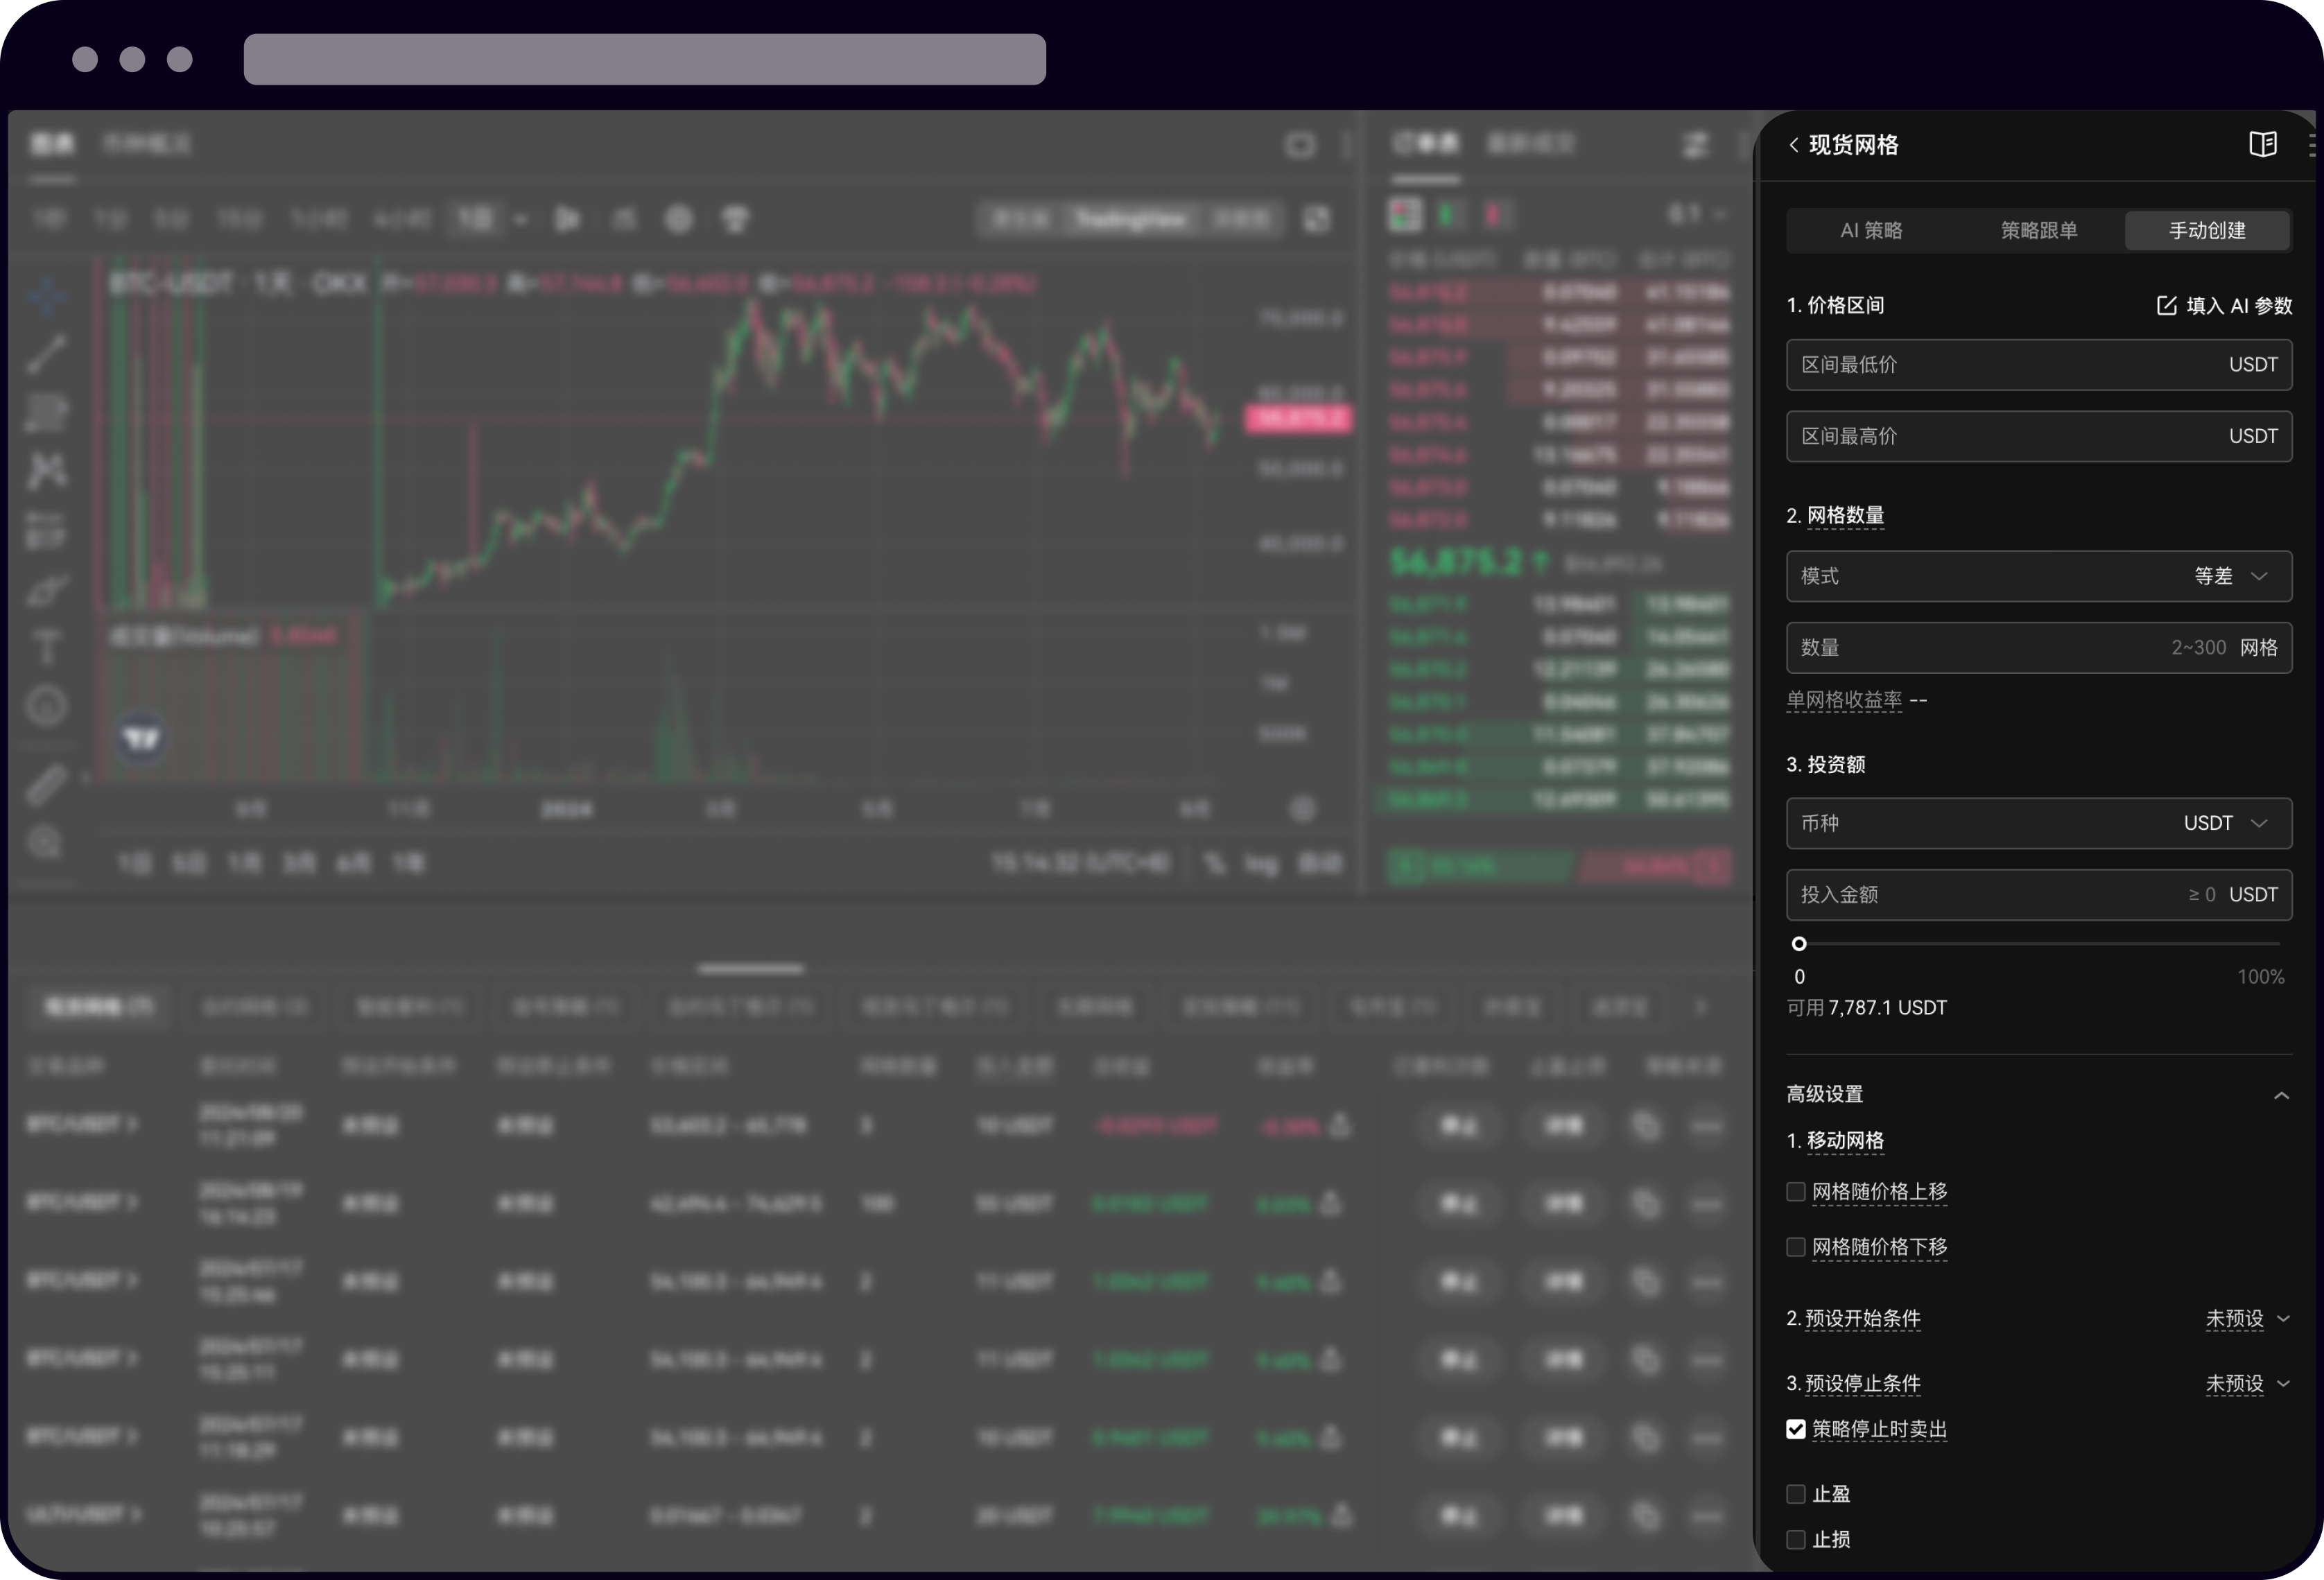The width and height of the screenshot is (2324, 1580).
Task: Open the tutorial book icon in panel header
Action: [2262, 145]
